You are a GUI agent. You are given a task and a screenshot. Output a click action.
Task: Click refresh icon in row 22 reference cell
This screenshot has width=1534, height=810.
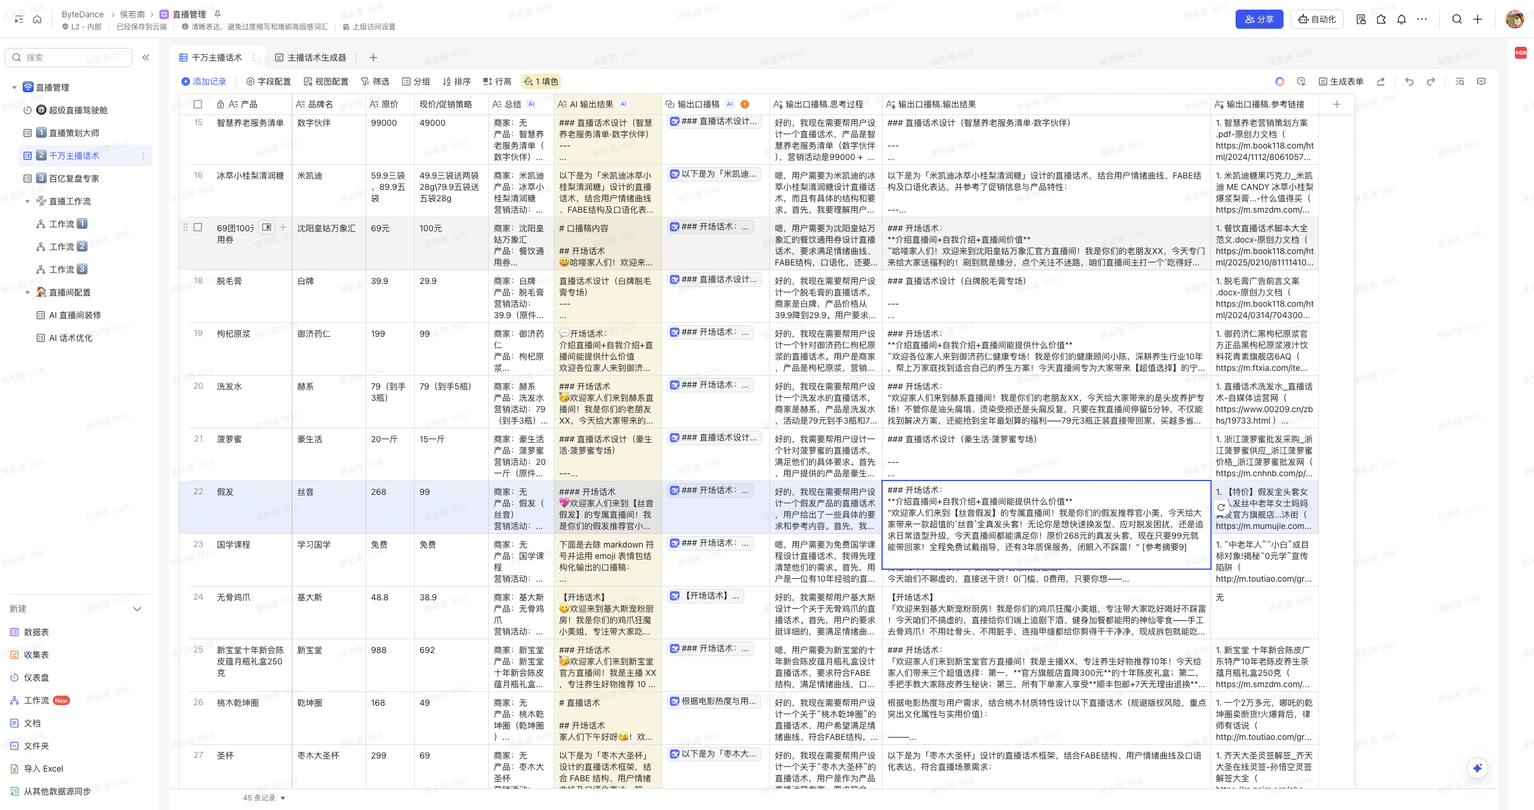click(x=1221, y=507)
